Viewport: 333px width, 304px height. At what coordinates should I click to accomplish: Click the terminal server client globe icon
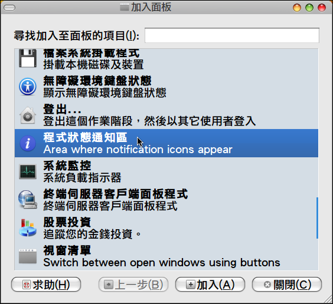coord(28,200)
